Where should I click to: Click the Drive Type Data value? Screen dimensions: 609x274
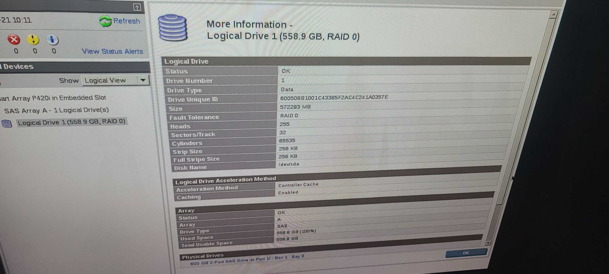[287, 90]
